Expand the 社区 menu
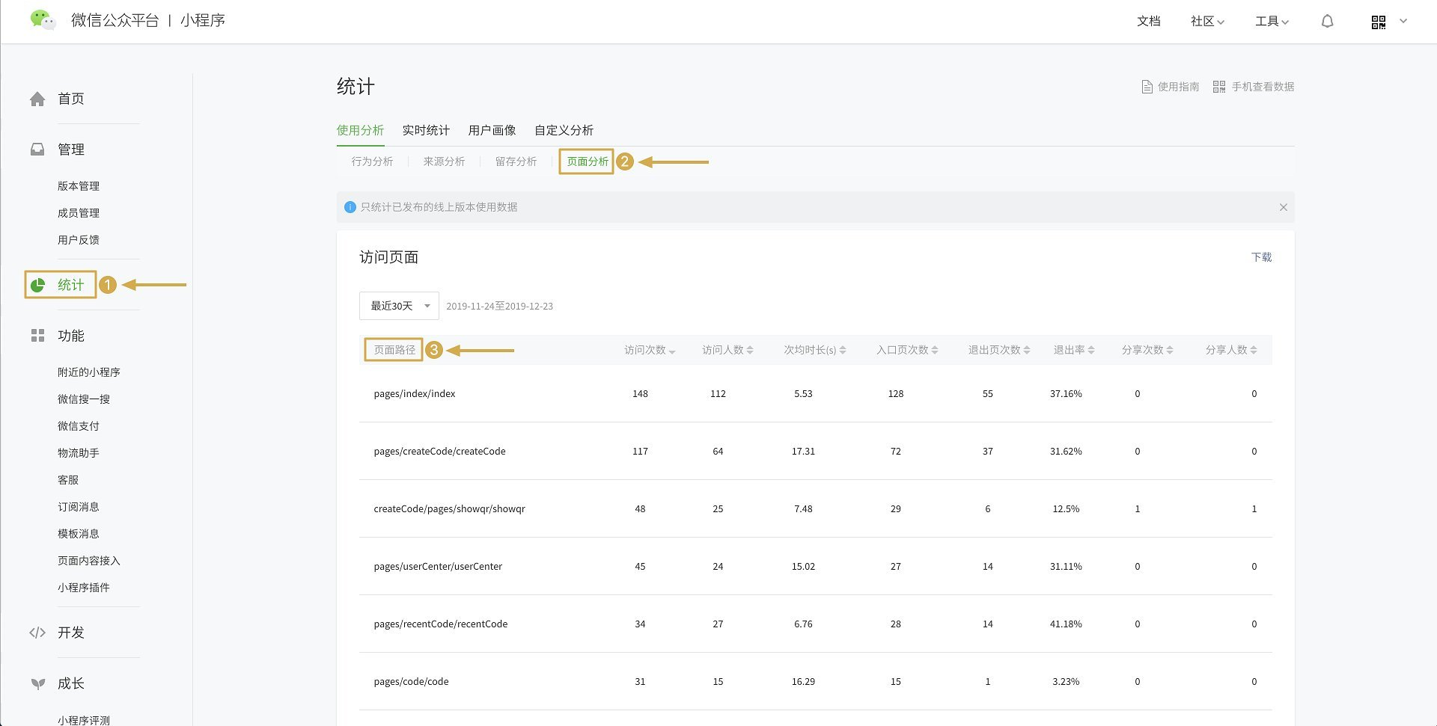1437x726 pixels. pos(1207,22)
